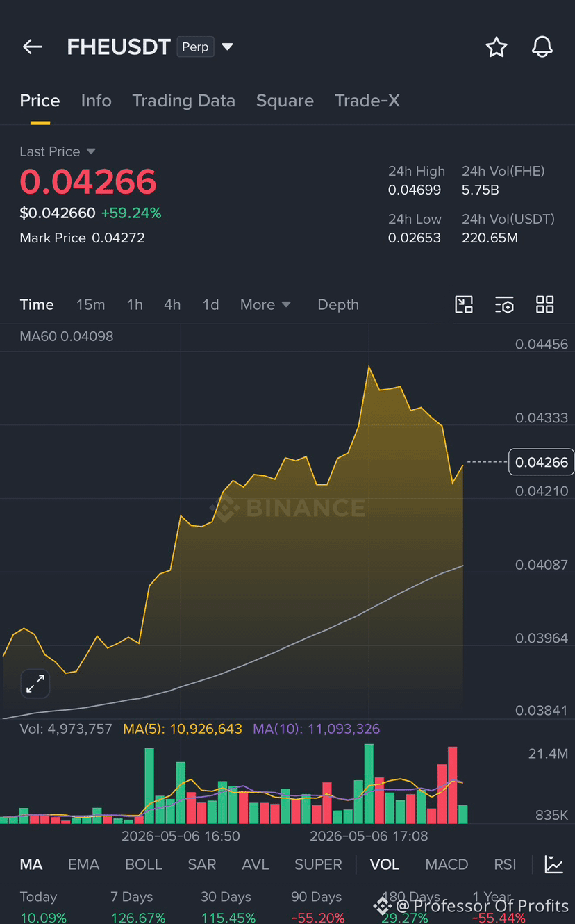Tap the current price label 0.04266 on axis

[x=542, y=462]
